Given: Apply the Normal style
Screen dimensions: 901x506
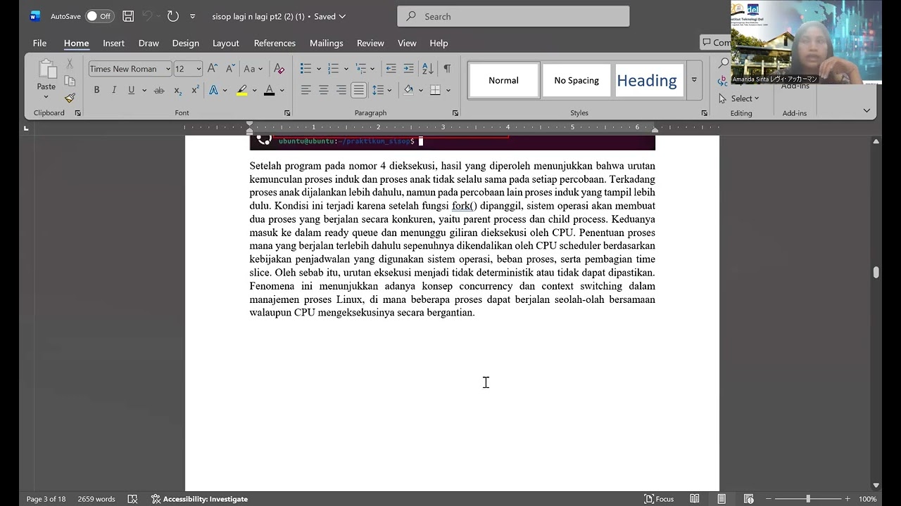Looking at the screenshot, I should coord(503,80).
